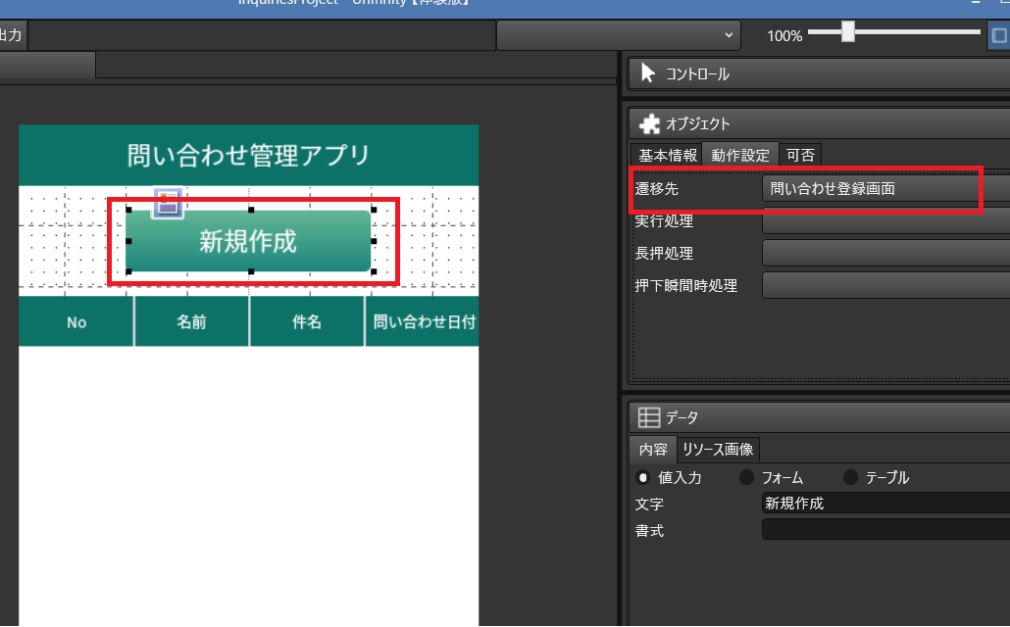Switch to the 可否 tab
The width and height of the screenshot is (1010, 627).
click(800, 155)
